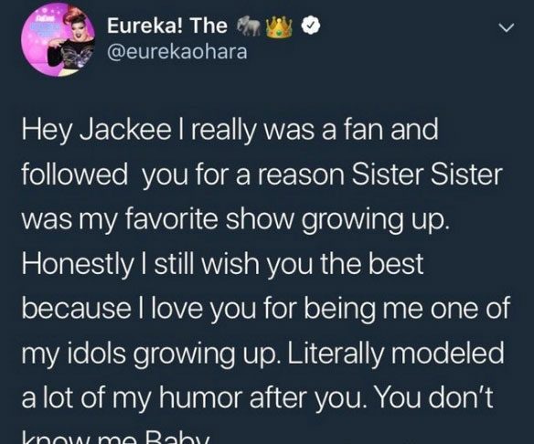Click the line "was my favorite show growing up."

(234, 220)
